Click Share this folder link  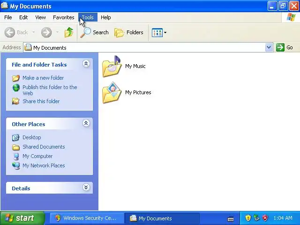(x=41, y=101)
